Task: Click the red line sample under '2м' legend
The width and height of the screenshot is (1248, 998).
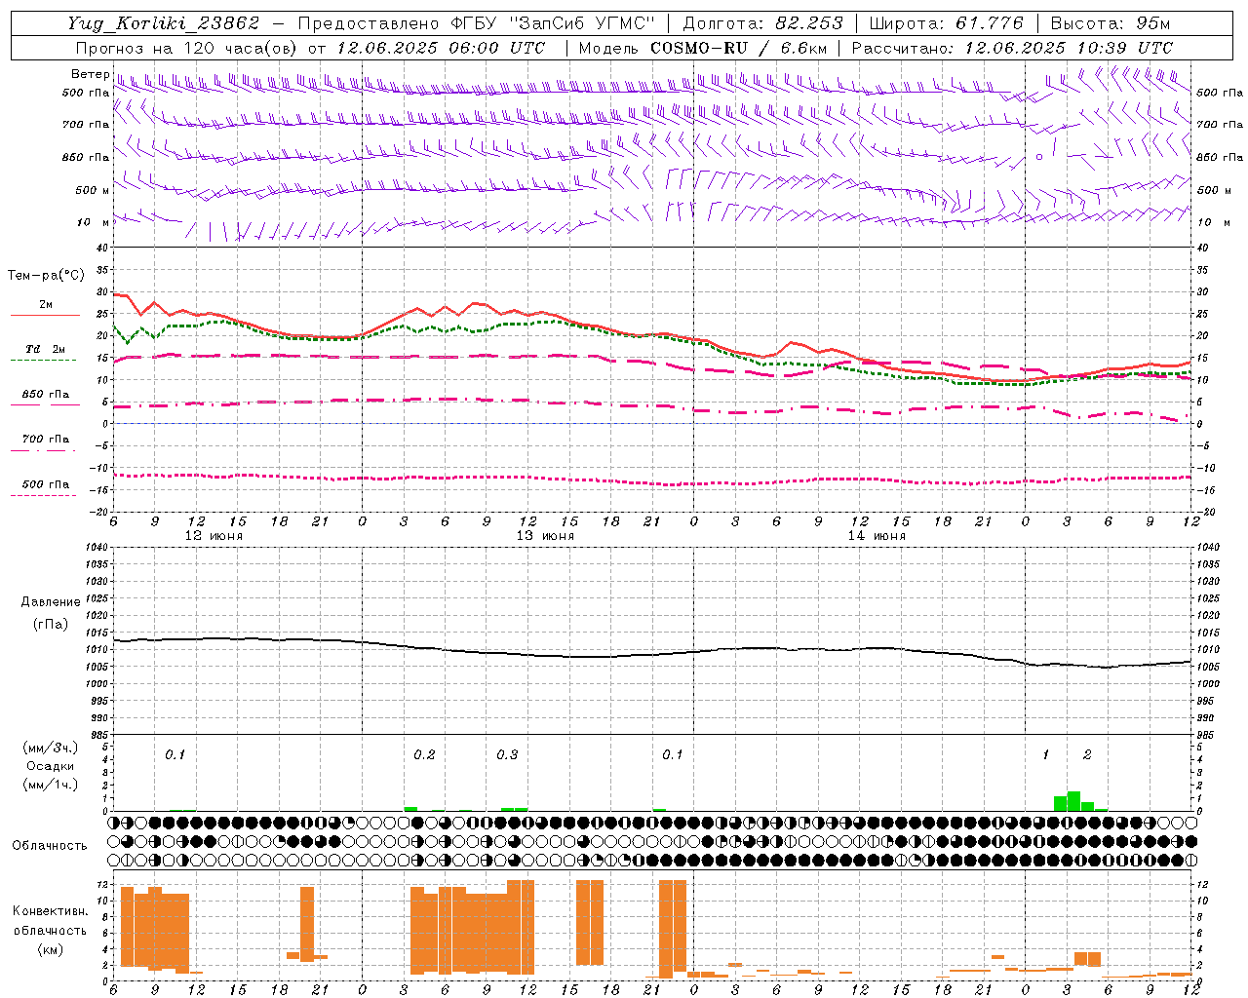Action: [x=45, y=316]
